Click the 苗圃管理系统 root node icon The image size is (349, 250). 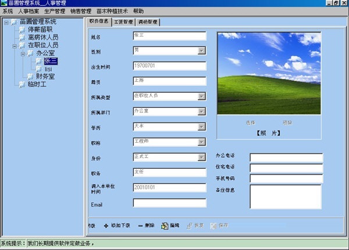pos(14,22)
